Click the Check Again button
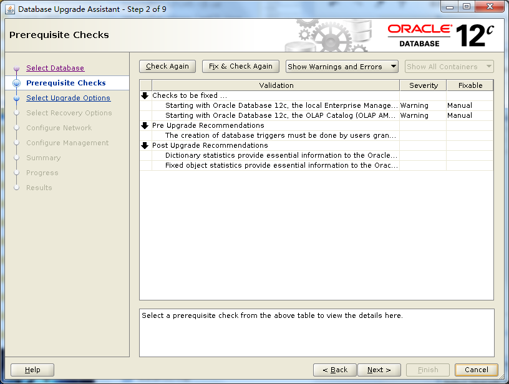509x384 pixels. [x=167, y=66]
